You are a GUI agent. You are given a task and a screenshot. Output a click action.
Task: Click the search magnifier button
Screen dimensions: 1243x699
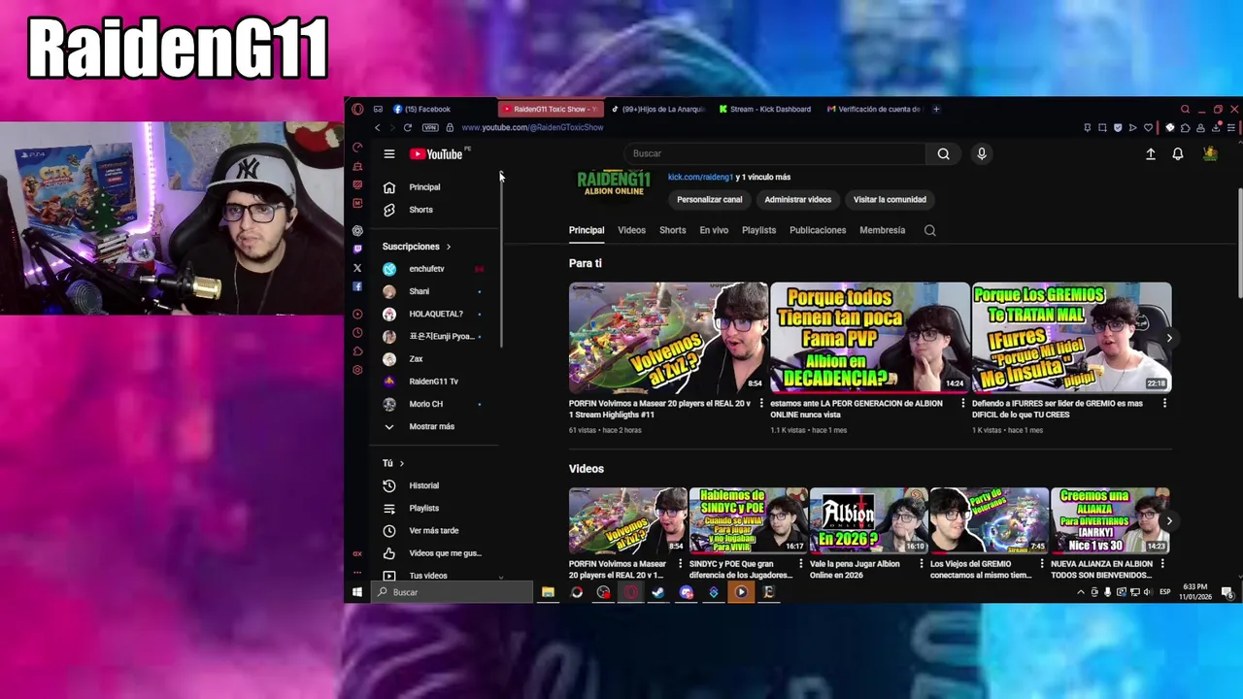tap(943, 153)
